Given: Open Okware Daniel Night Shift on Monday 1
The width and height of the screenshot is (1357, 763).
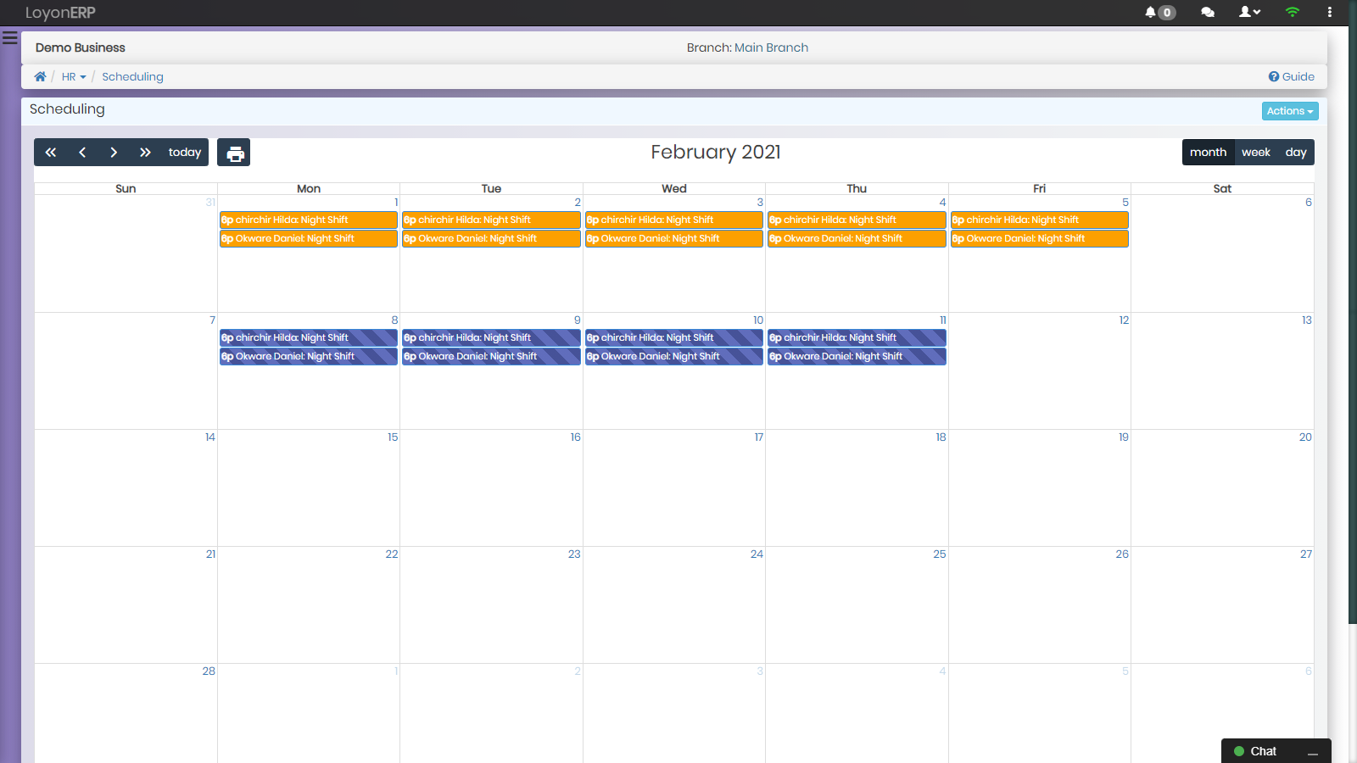Looking at the screenshot, I should coord(309,238).
